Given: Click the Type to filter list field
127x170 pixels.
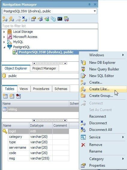Looking at the screenshot, I should [50, 26].
